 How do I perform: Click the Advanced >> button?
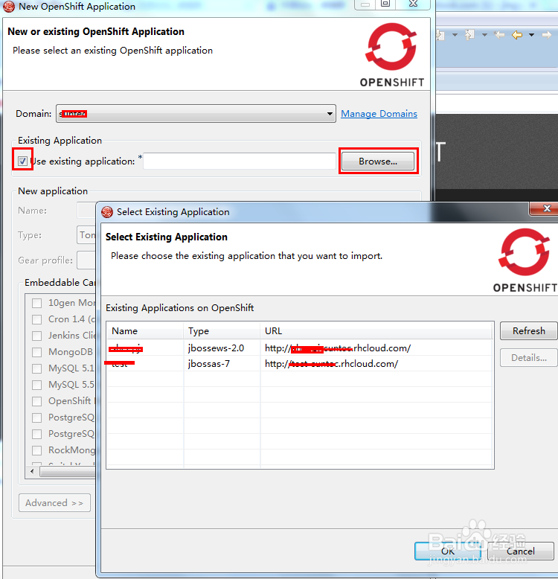click(x=54, y=503)
